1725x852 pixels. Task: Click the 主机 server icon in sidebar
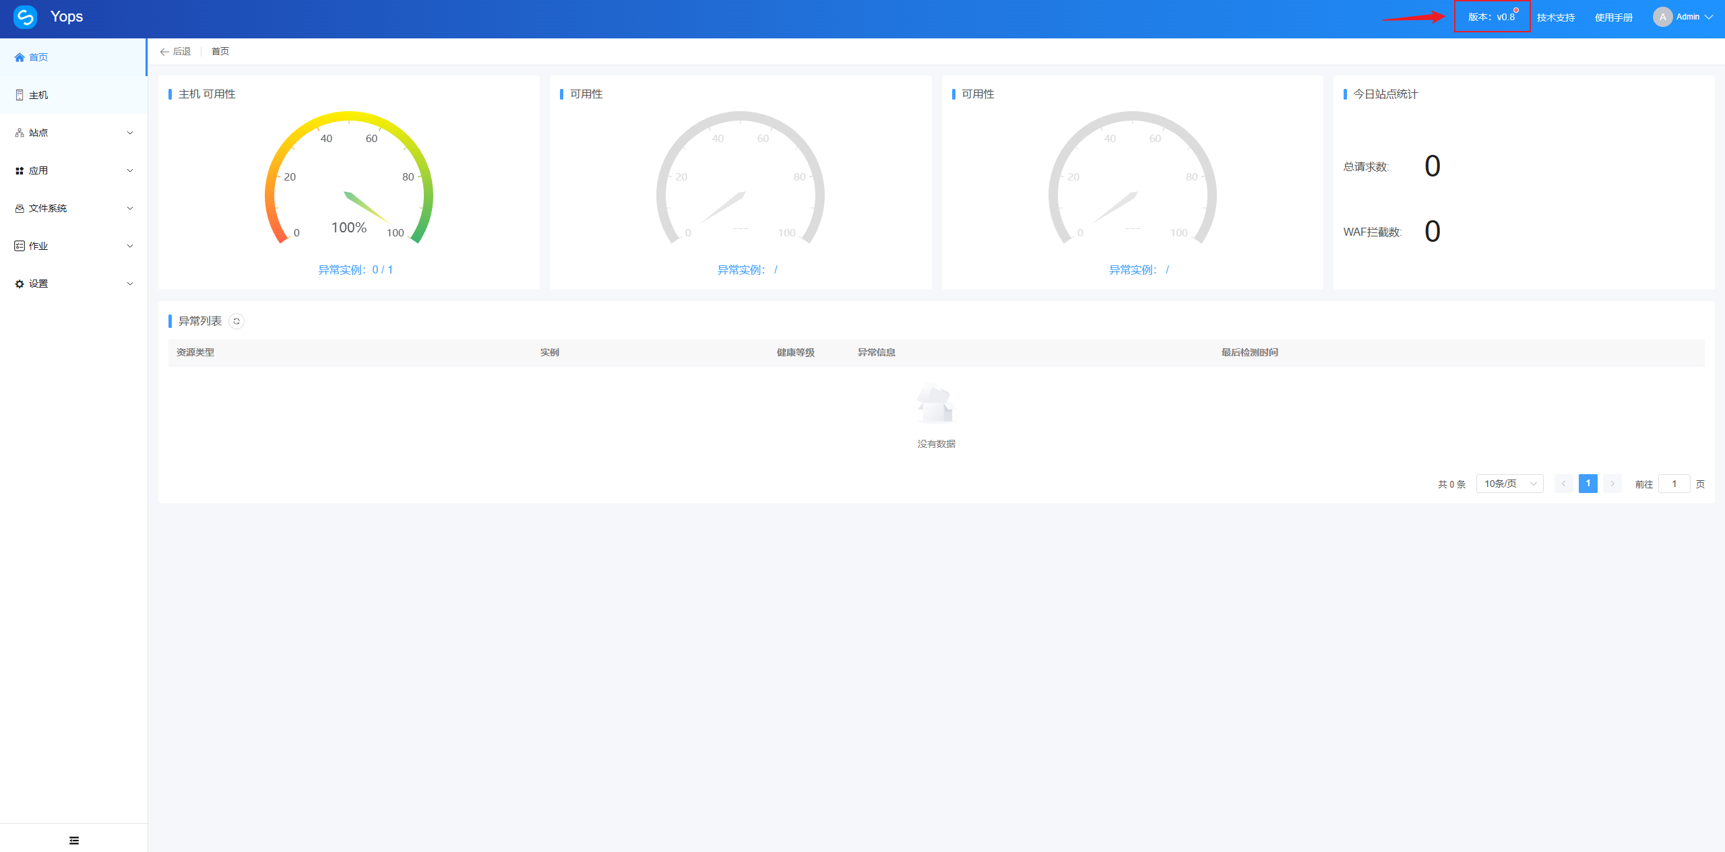coord(20,95)
